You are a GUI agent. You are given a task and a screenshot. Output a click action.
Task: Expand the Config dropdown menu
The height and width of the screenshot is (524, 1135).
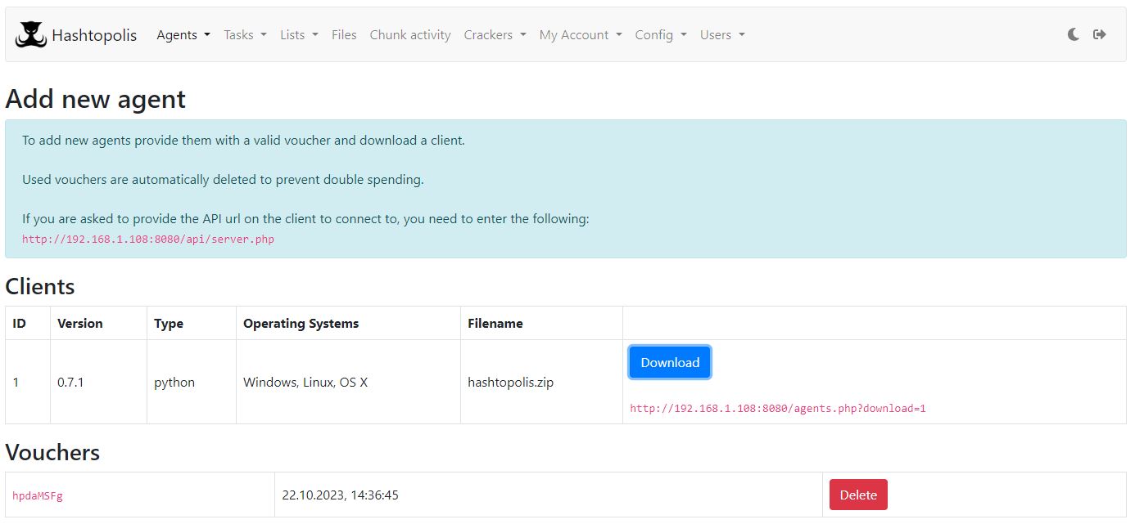[661, 35]
